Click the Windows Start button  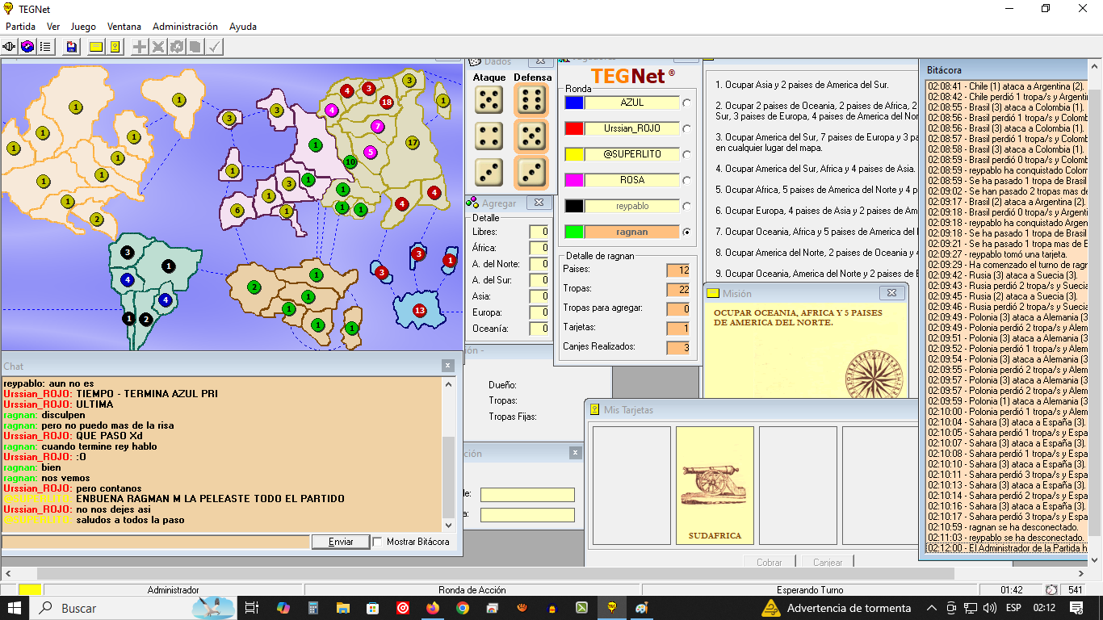[x=16, y=608]
